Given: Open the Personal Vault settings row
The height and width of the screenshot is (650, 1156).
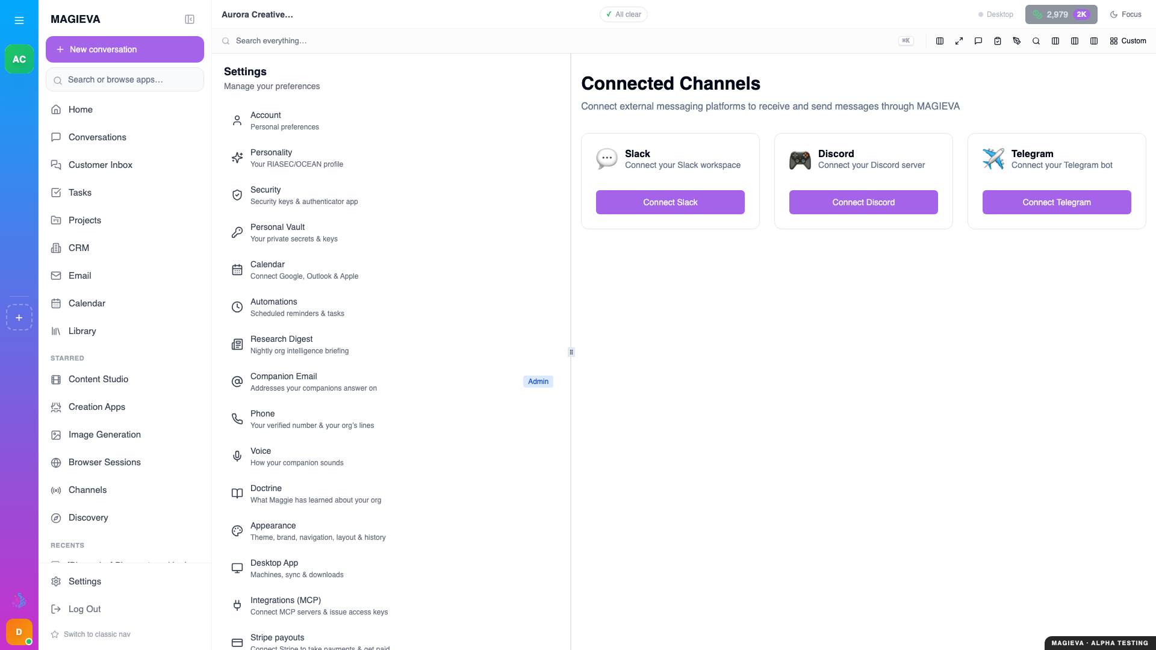Looking at the screenshot, I should click(391, 232).
